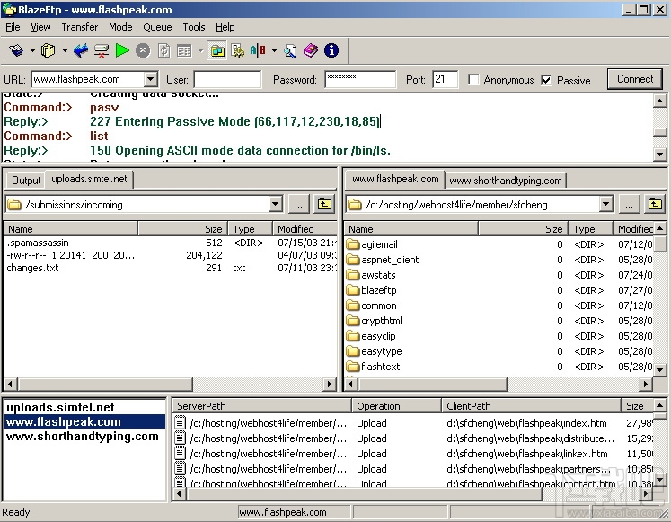This screenshot has height=522, width=671.
Task: Go up one folder in the local pane
Action: click(x=324, y=205)
